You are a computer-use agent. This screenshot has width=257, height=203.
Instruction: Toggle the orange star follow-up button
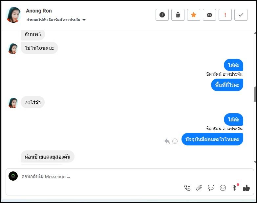tap(194, 15)
